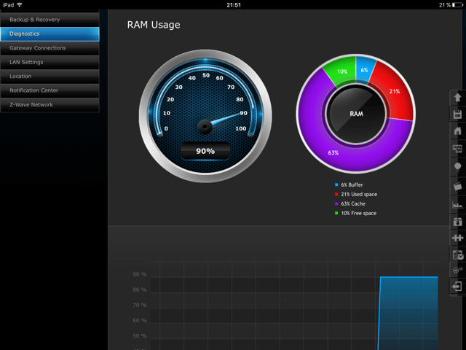Click the logout exit arrow icon
Image resolution: width=466 pixels, height=350 pixels.
point(457,287)
